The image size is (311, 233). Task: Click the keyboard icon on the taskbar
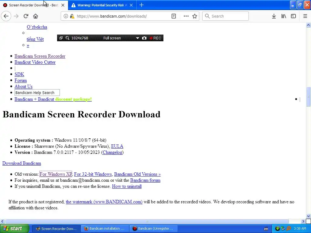[266, 229]
